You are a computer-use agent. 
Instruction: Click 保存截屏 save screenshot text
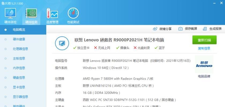point(191,29)
